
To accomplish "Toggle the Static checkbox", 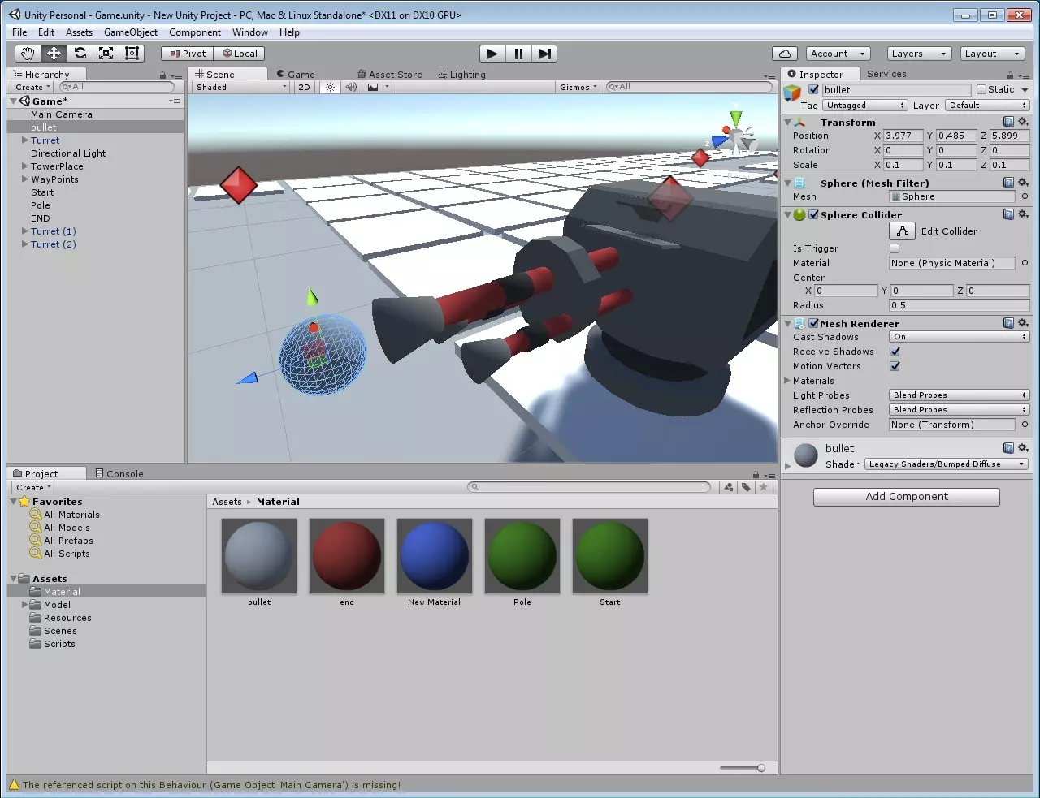I will 981,89.
